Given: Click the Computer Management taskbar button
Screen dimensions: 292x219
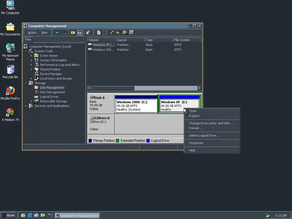Looking at the screenshot, I should coord(77,216).
